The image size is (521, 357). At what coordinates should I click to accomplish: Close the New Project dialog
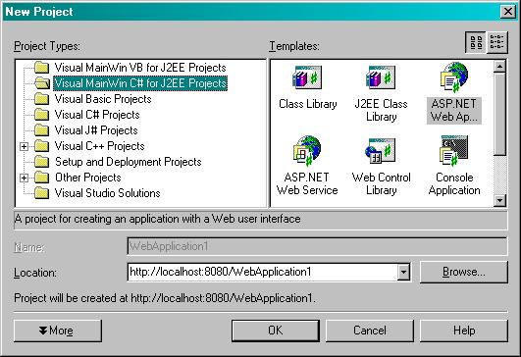click(x=508, y=12)
